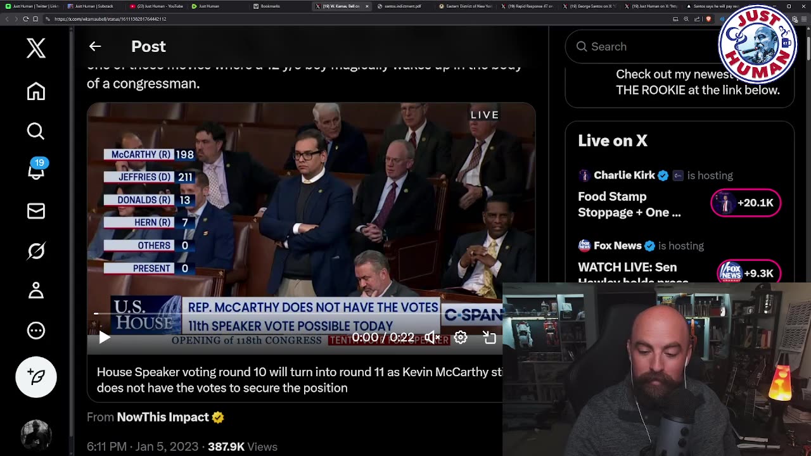Screen dimensions: 811x456
Task: Unmute the video volume icon
Action: coord(432,338)
